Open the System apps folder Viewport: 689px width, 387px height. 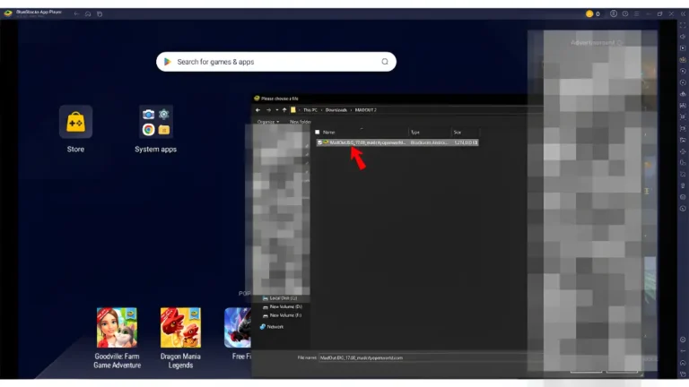155,121
